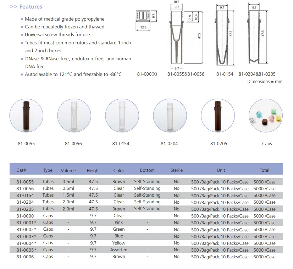This screenshot has width=293, height=269.
Task: Click the '81-0205' table cell
Action: pyautogui.click(x=25, y=209)
